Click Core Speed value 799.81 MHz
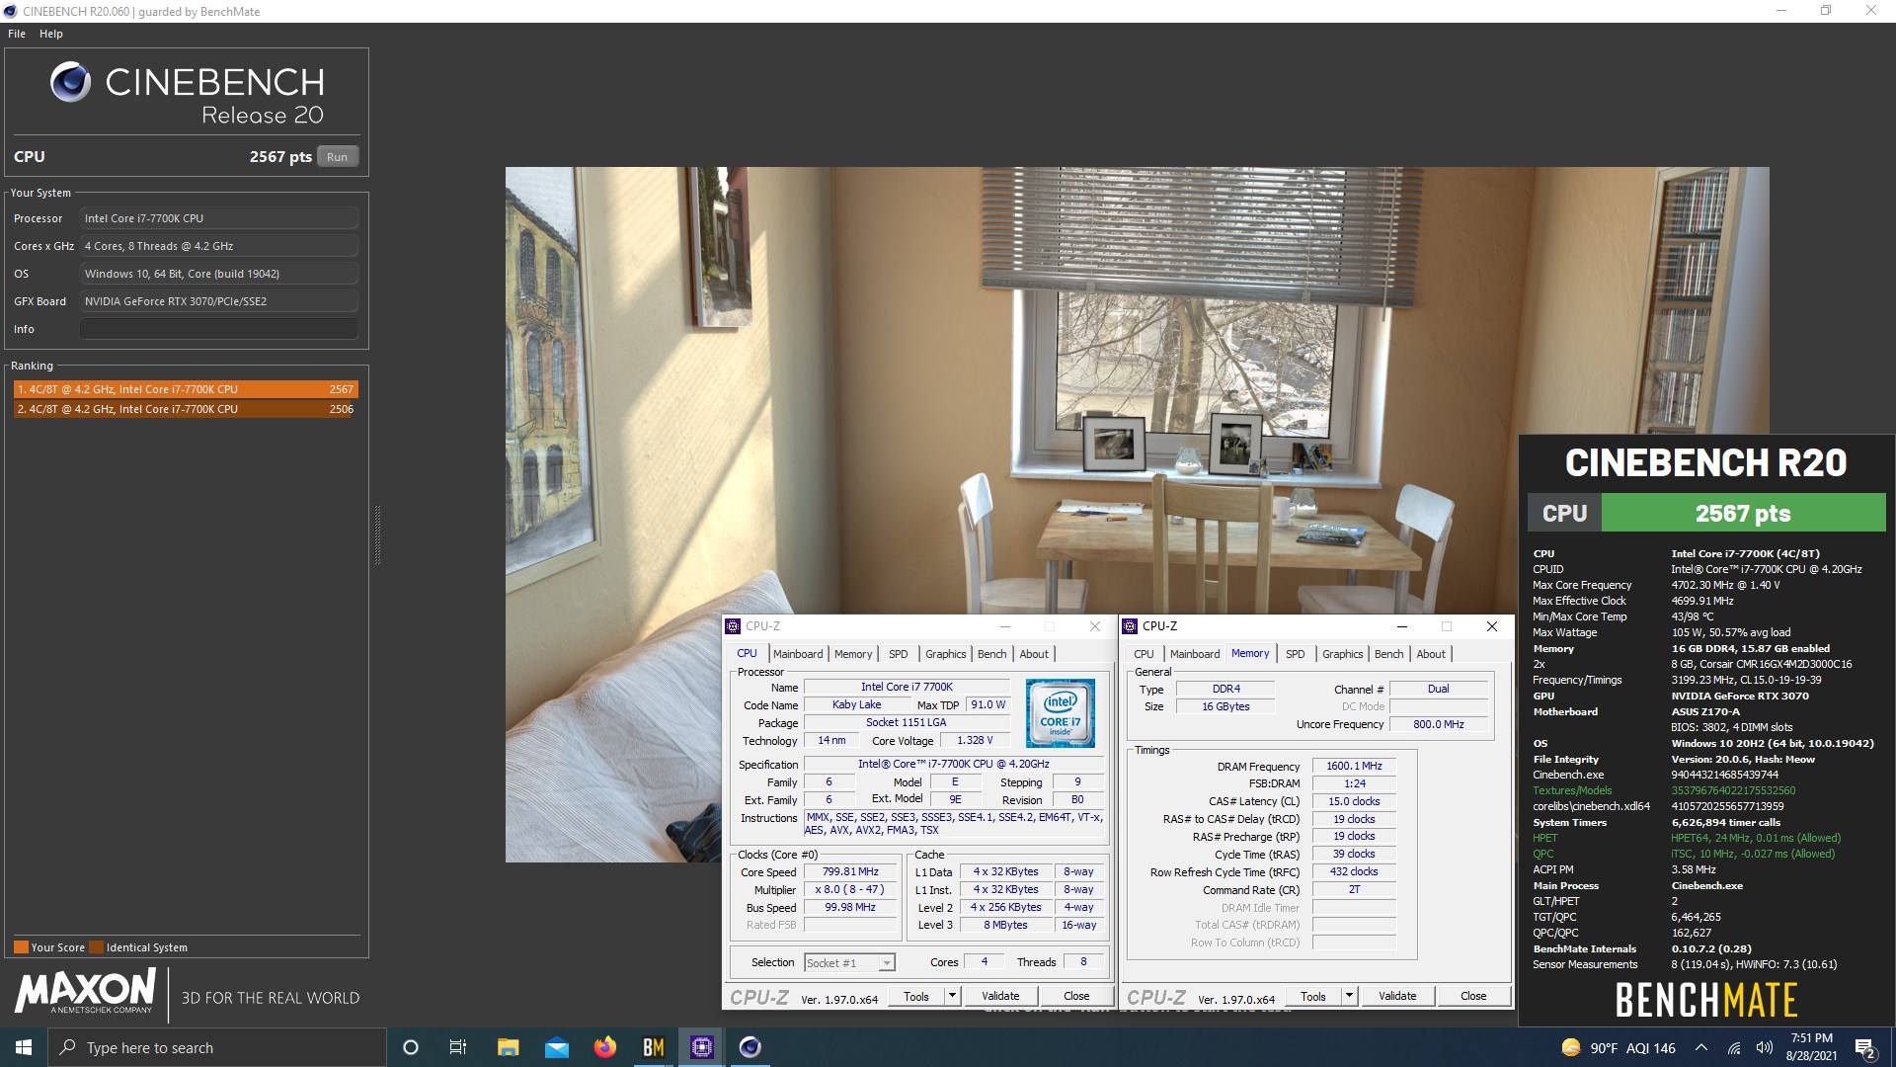This screenshot has width=1896, height=1067. 850,871
